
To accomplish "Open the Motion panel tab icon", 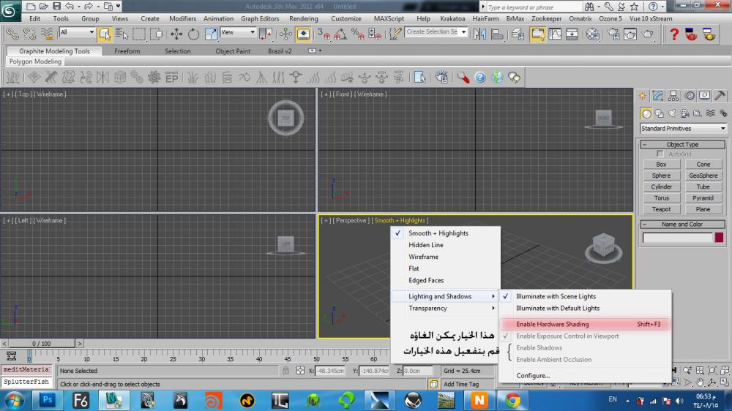I will 689,96.
